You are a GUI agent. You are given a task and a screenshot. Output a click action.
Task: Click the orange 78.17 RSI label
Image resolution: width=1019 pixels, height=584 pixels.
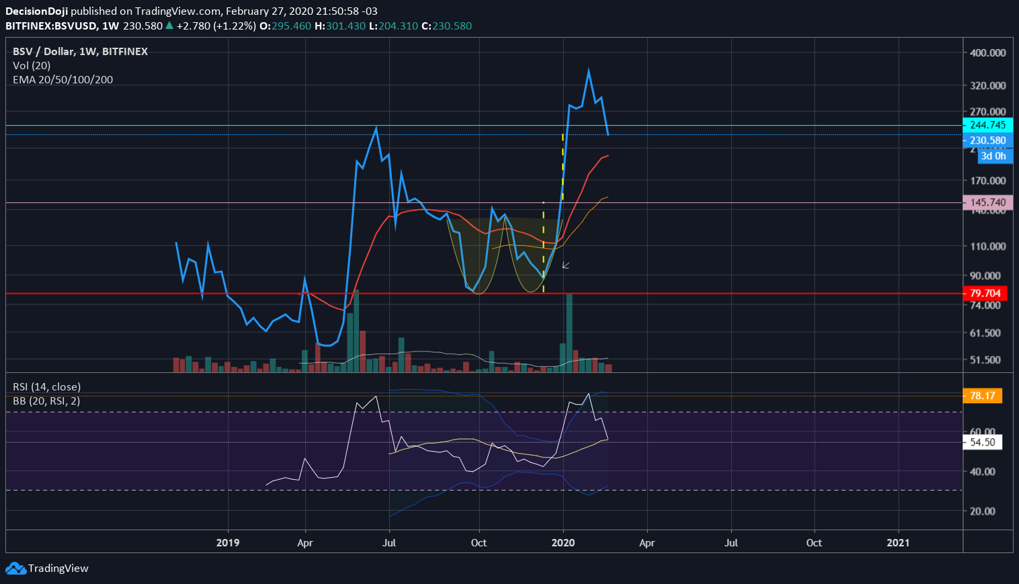point(982,395)
